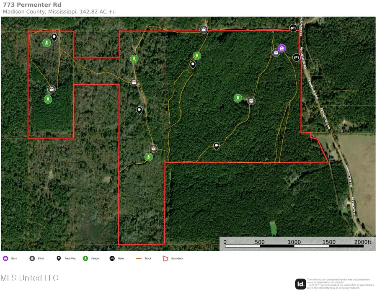377x291 pixels.
Task: Click the Feeder icon in the legend
Action: pos(85,258)
